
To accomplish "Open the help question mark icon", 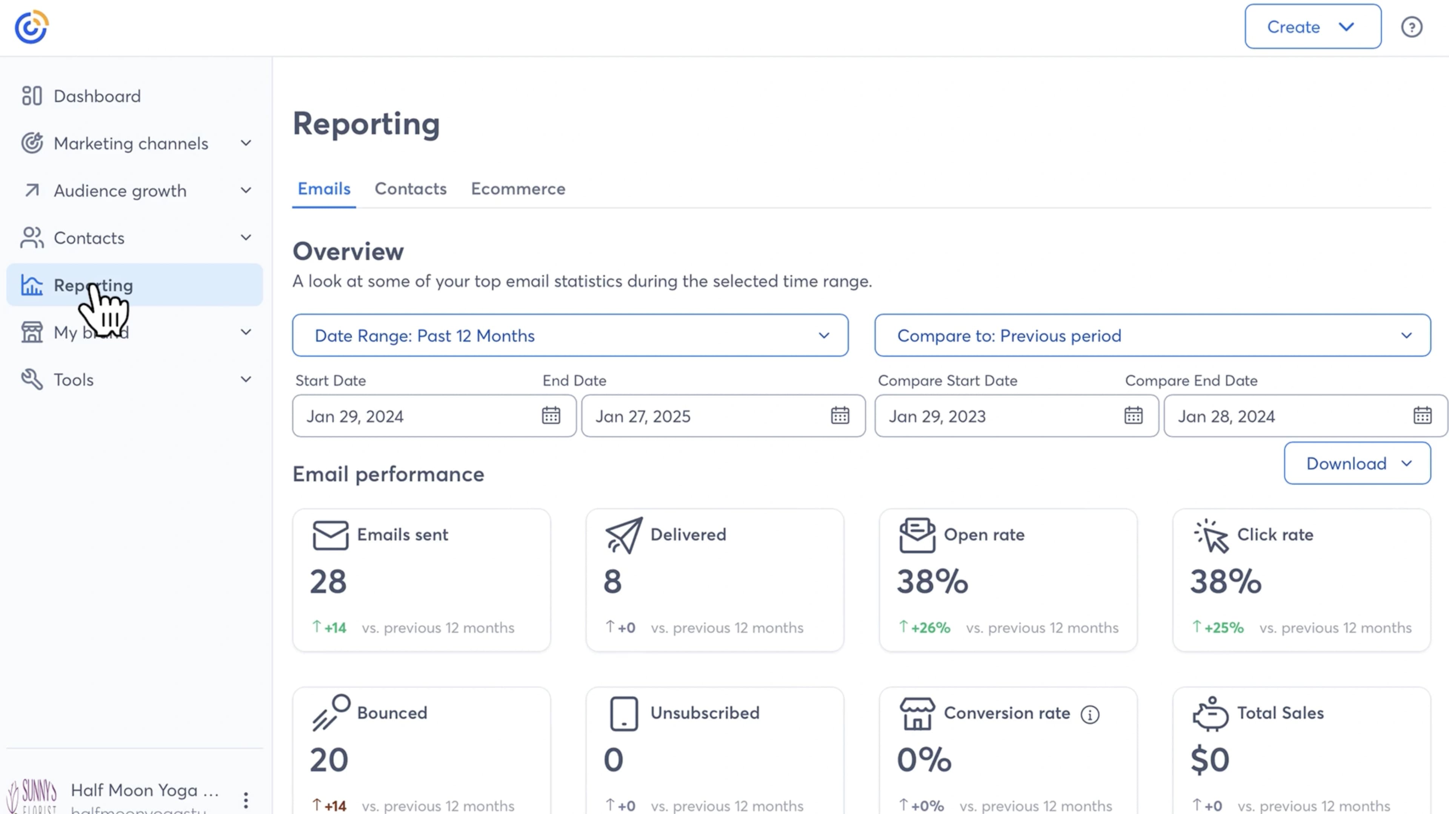I will point(1411,27).
